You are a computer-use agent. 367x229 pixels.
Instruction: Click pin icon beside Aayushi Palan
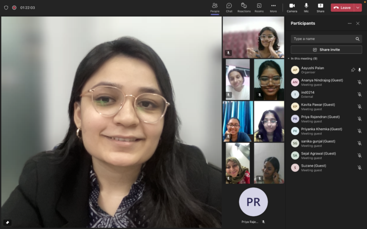pyautogui.click(x=353, y=70)
